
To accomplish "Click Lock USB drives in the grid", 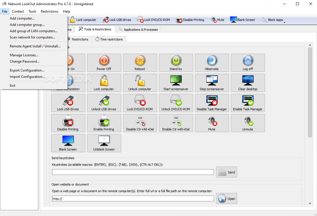I will pyautogui.click(x=68, y=103).
